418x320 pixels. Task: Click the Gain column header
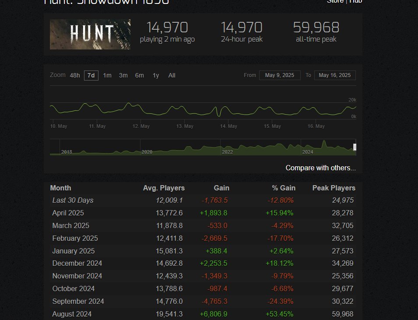(x=221, y=188)
